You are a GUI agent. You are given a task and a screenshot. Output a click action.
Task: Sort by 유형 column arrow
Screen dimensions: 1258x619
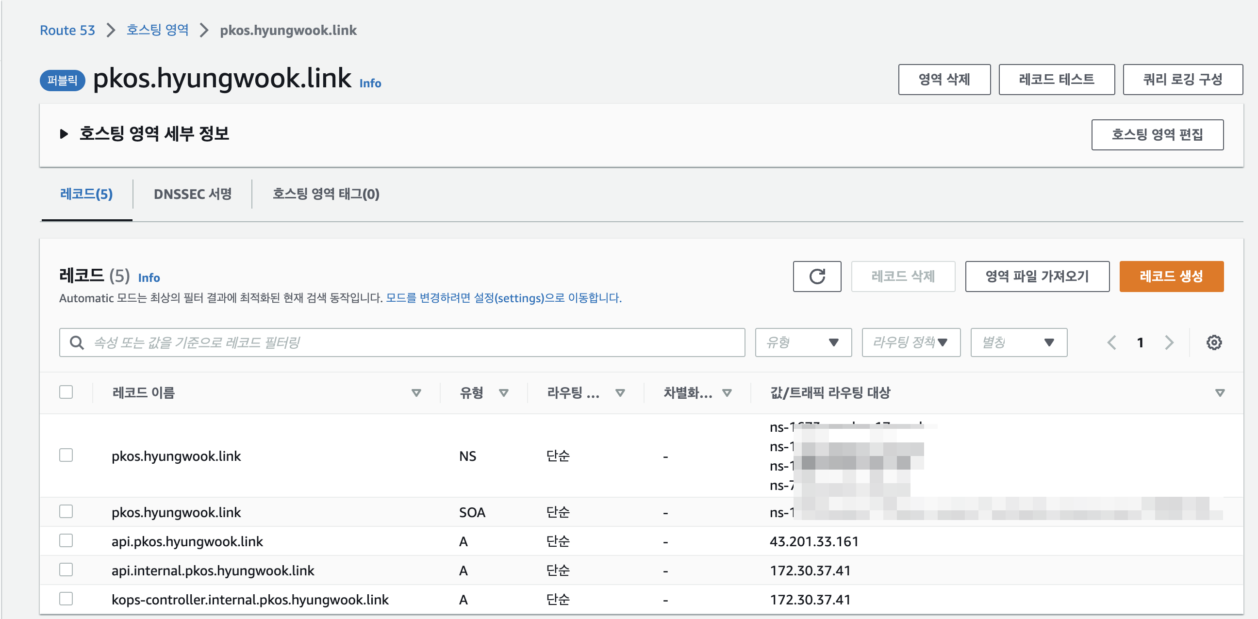pyautogui.click(x=503, y=392)
